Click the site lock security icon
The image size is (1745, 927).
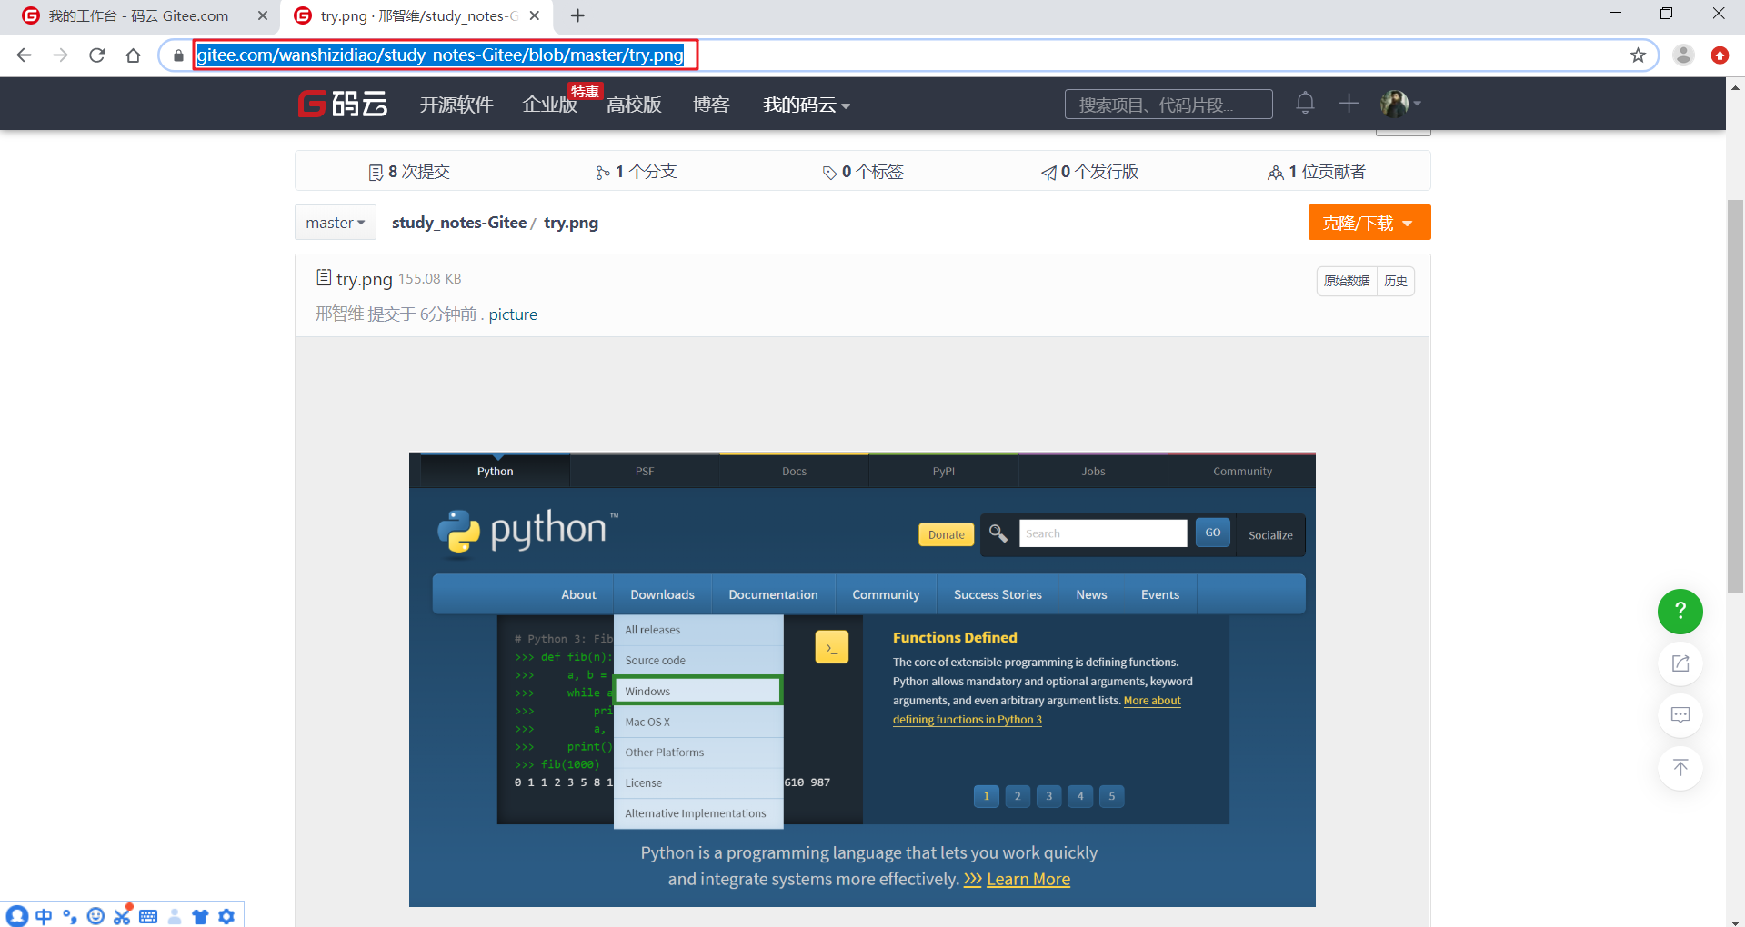[178, 55]
